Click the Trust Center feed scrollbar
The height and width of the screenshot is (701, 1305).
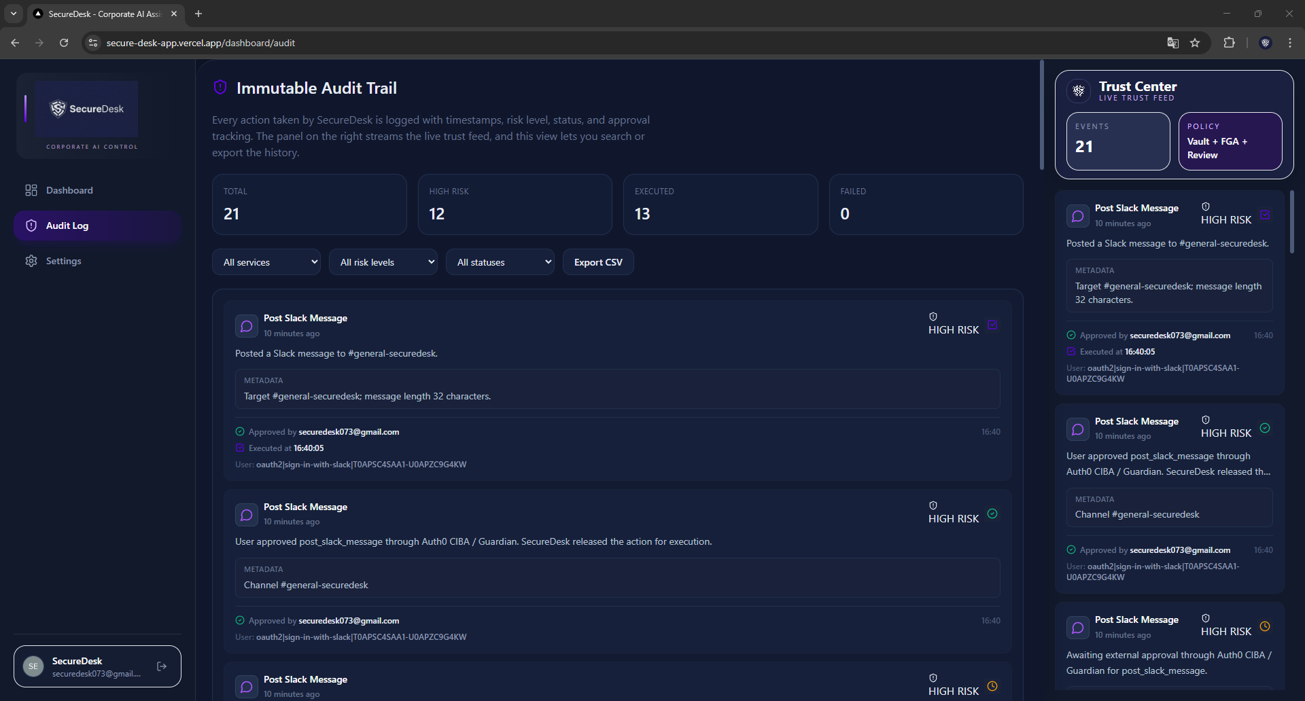tap(1292, 223)
